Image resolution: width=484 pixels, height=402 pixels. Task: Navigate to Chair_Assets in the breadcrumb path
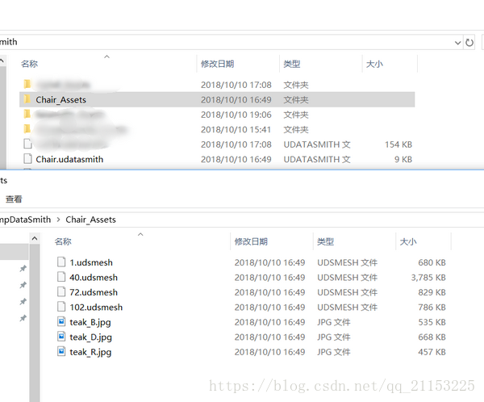click(90, 220)
